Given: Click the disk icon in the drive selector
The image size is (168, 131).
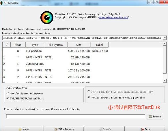Looking at the screenshot, I should point(5,38).
